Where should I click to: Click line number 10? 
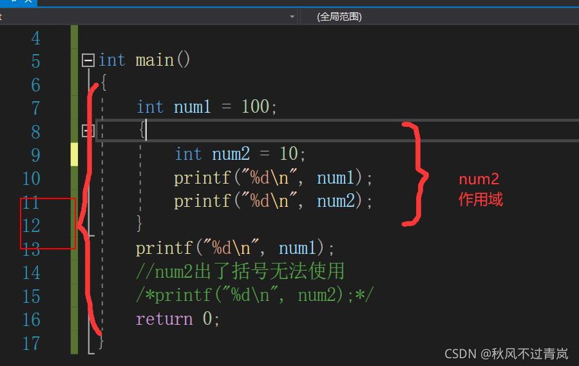coord(32,178)
